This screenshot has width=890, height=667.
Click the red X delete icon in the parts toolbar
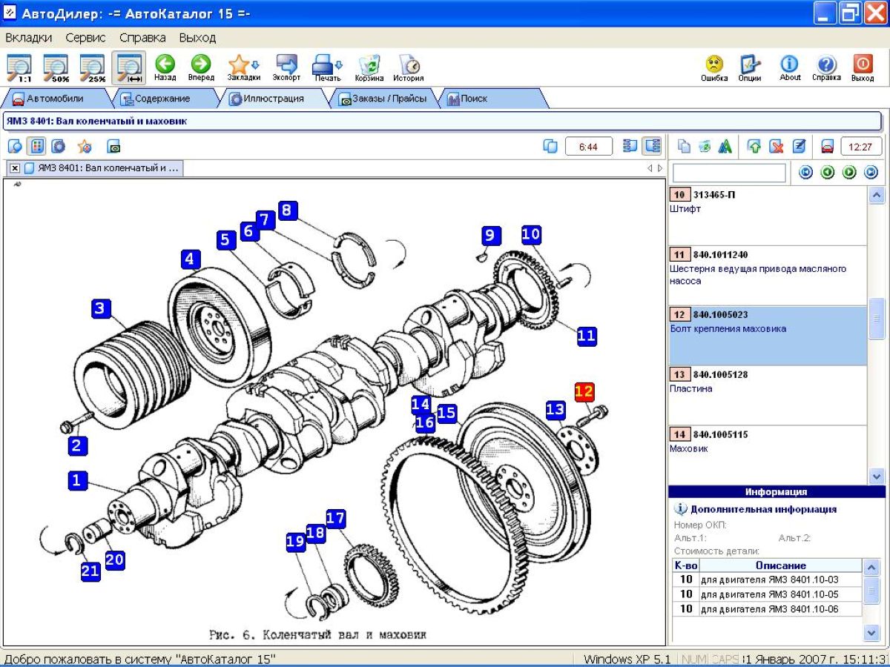pyautogui.click(x=777, y=146)
